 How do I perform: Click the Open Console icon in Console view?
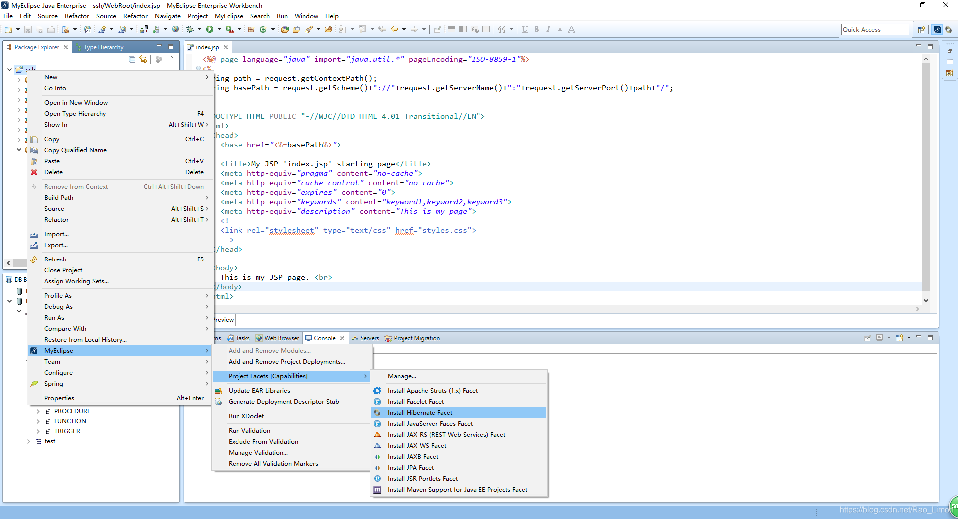pyautogui.click(x=899, y=338)
